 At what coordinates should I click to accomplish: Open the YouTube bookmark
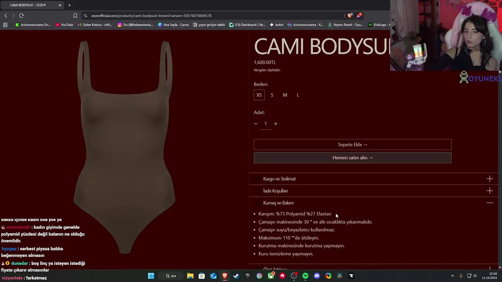64,25
